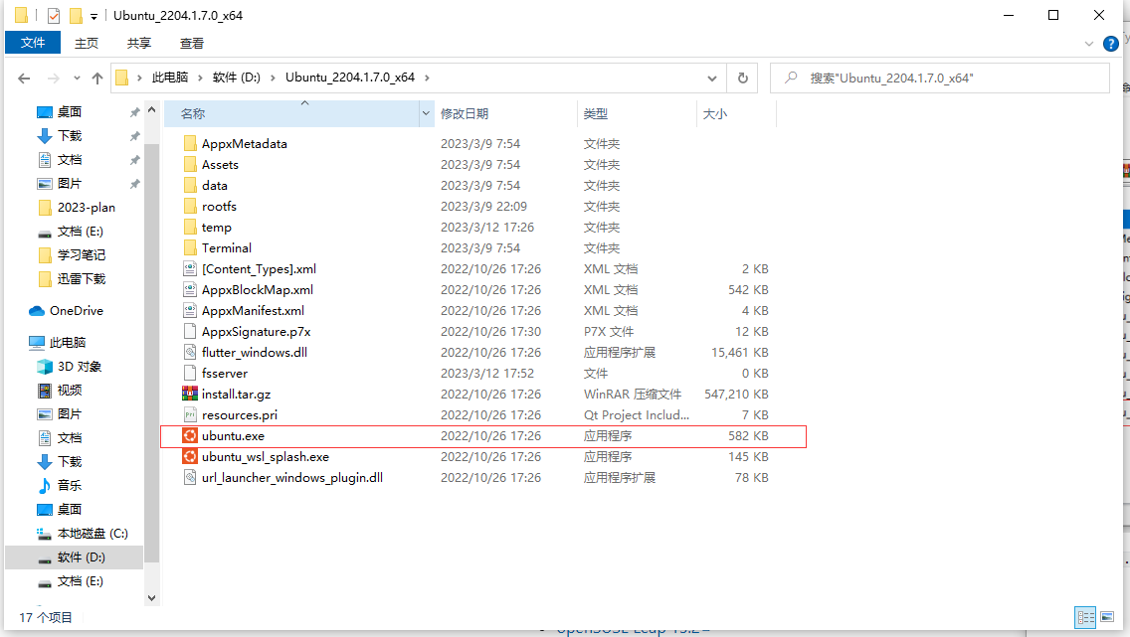Click the Properties quick access toolbar icon
This screenshot has height=637, width=1130.
[54, 15]
